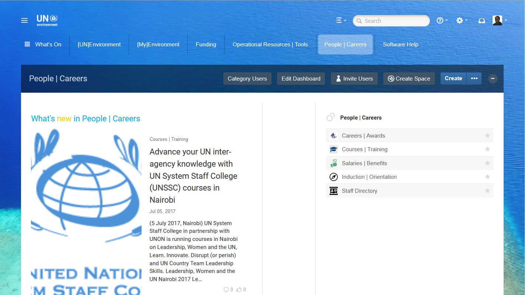Click the Induction | Orientation compass icon

(x=334, y=177)
